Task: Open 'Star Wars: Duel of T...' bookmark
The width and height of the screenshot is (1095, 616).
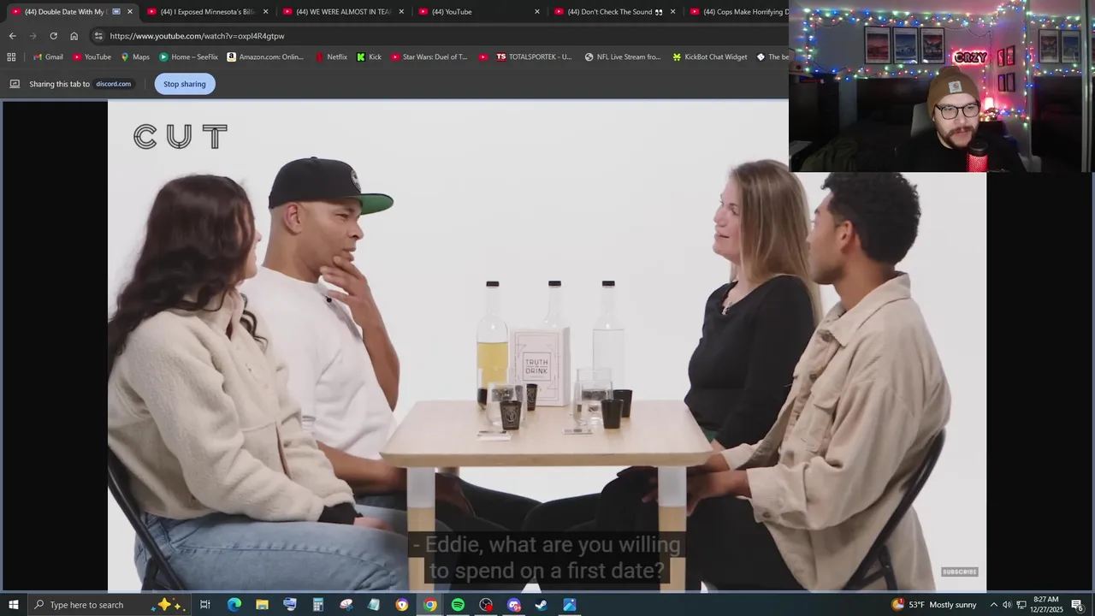Action: point(429,57)
